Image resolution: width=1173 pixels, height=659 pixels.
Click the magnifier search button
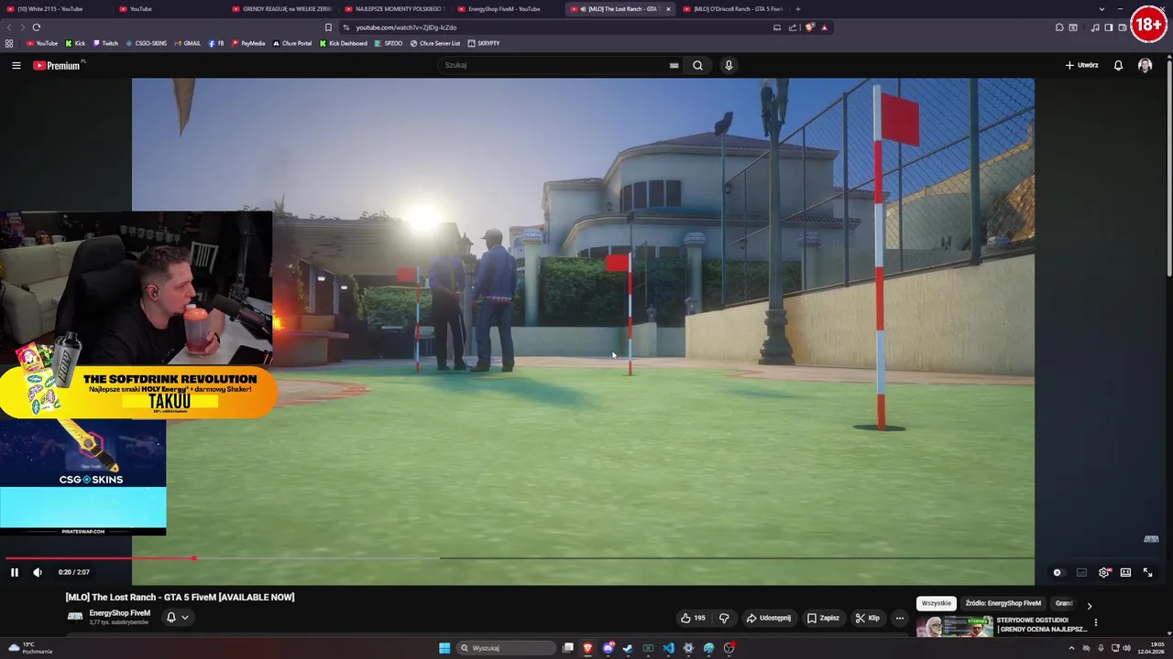tap(697, 65)
